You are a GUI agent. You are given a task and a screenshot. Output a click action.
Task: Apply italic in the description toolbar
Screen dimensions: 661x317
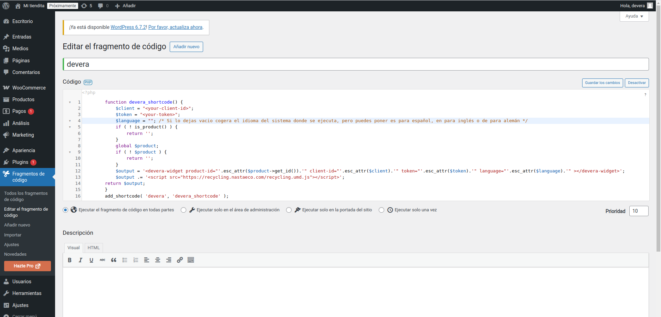point(80,260)
